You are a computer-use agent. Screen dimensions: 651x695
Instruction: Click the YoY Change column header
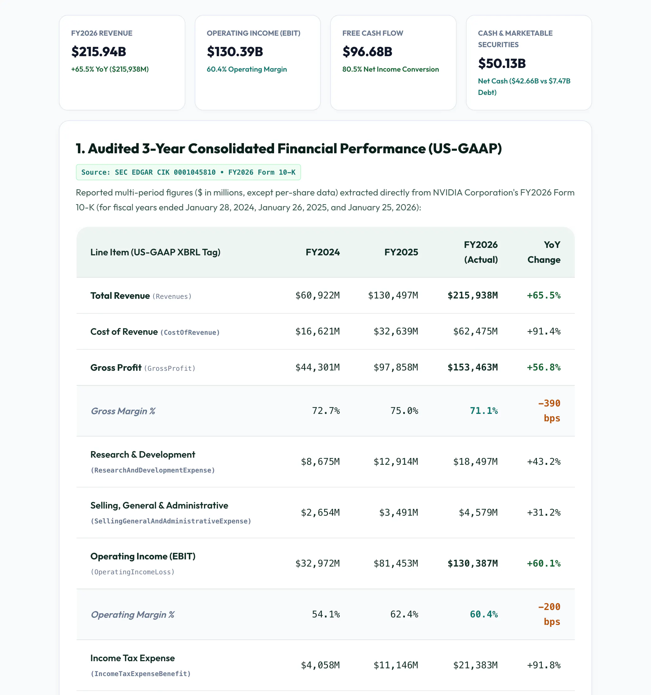[x=544, y=252]
